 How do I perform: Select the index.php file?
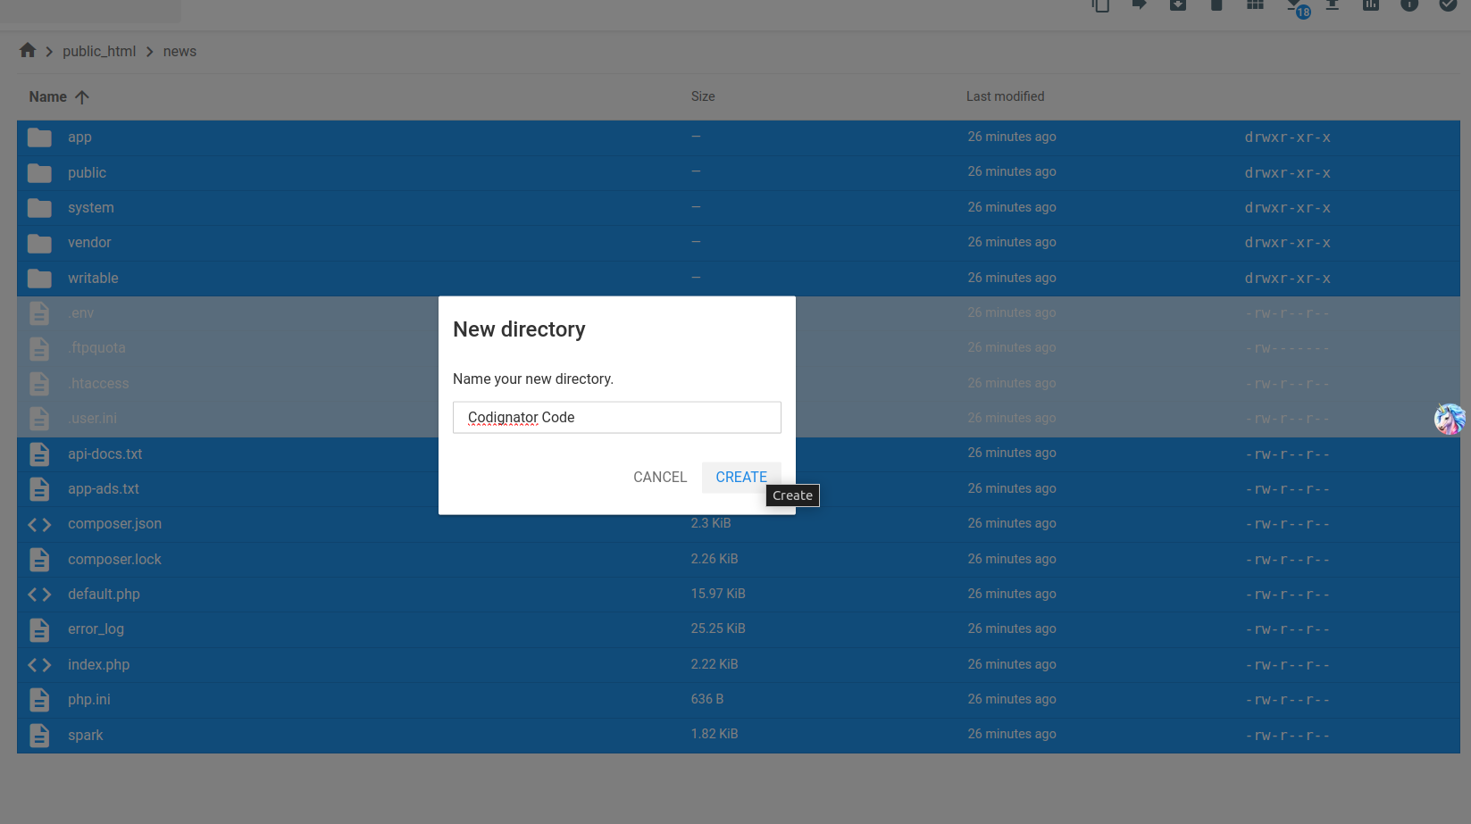pyautogui.click(x=98, y=664)
